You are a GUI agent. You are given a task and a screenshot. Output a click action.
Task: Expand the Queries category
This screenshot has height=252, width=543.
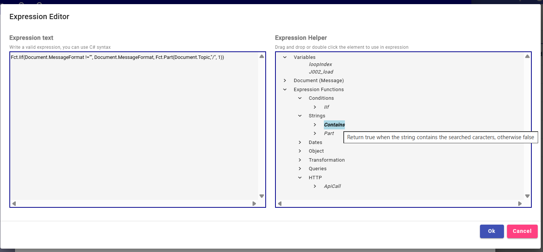click(300, 169)
